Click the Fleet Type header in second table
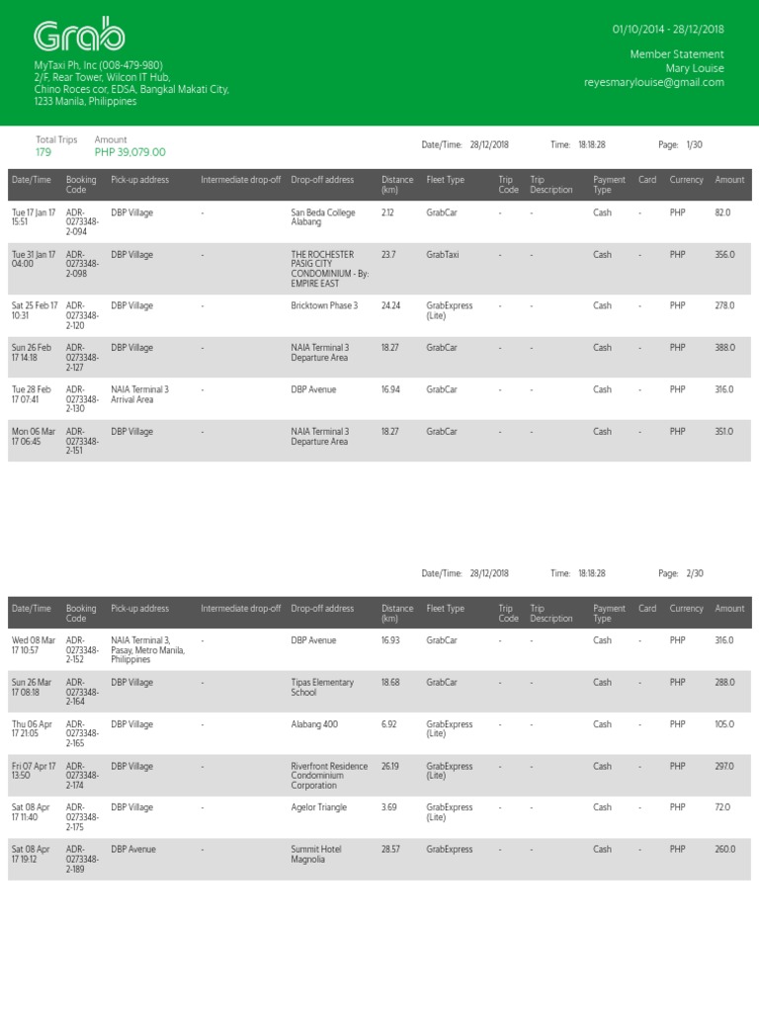This screenshot has height=1012, width=759. coord(445,609)
